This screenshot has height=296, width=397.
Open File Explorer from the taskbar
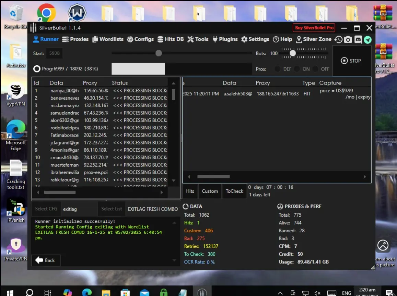pos(106,293)
